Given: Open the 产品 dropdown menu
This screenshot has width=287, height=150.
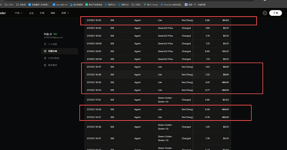Looking at the screenshot, I should pos(18,13).
